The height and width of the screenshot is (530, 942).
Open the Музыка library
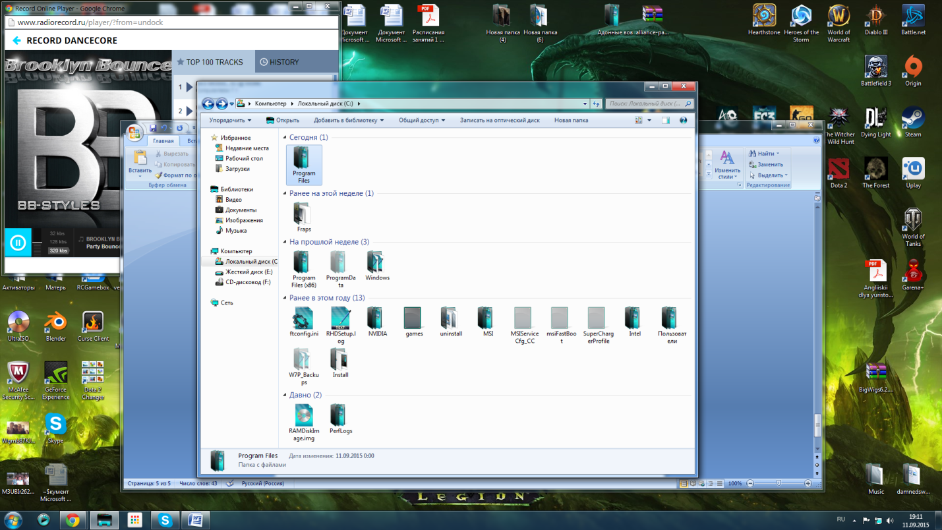point(231,231)
